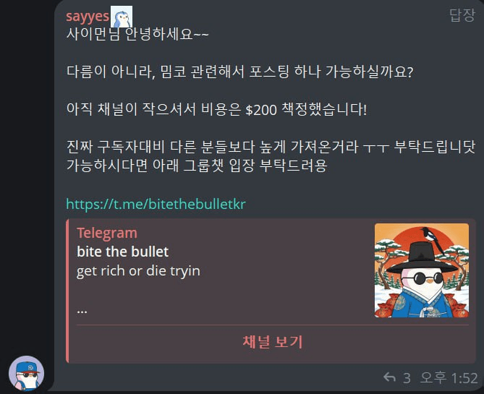Viewport: 484px width, 394px height.
Task: Click the ellipsis in the link preview
Action: 82,311
